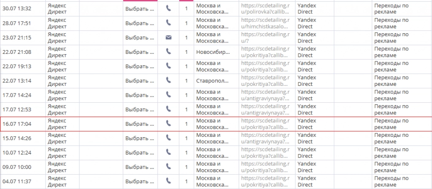Click the phone icon in the 16.07 17:04 row
Viewport: 432px width, 189px height.
[168, 124]
